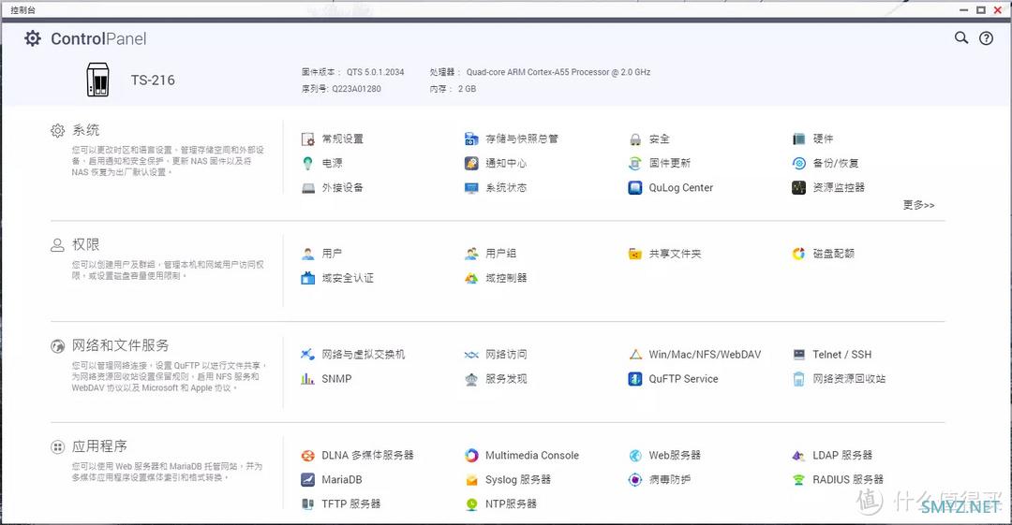Open the 备份/恢复 backup restore icon
Image resolution: width=1012 pixels, height=525 pixels.
(798, 163)
